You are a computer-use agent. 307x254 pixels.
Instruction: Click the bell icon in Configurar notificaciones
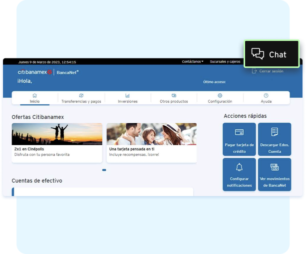click(x=239, y=167)
